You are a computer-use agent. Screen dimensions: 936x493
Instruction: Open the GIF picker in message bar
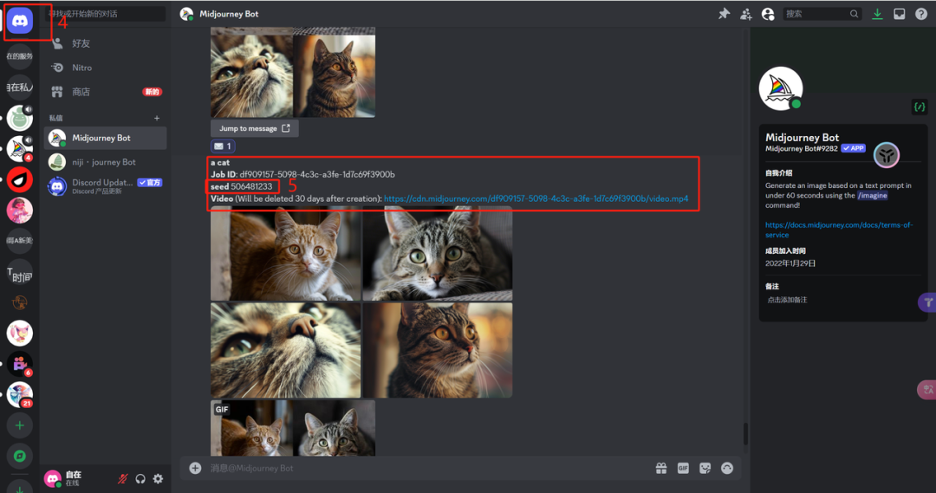[683, 468]
